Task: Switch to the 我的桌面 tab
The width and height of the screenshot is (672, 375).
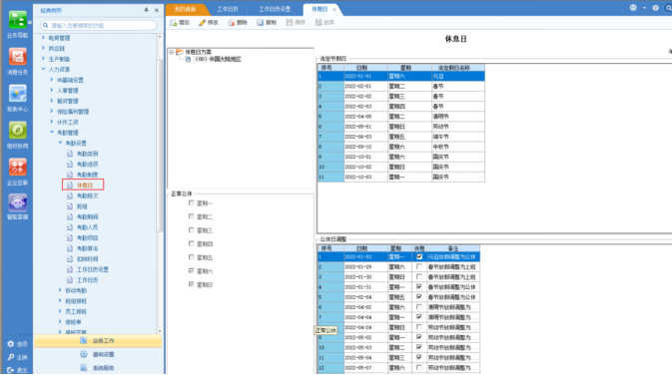Action: [185, 9]
